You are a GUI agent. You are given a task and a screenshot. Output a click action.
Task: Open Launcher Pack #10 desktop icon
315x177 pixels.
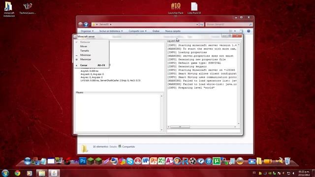176,8
